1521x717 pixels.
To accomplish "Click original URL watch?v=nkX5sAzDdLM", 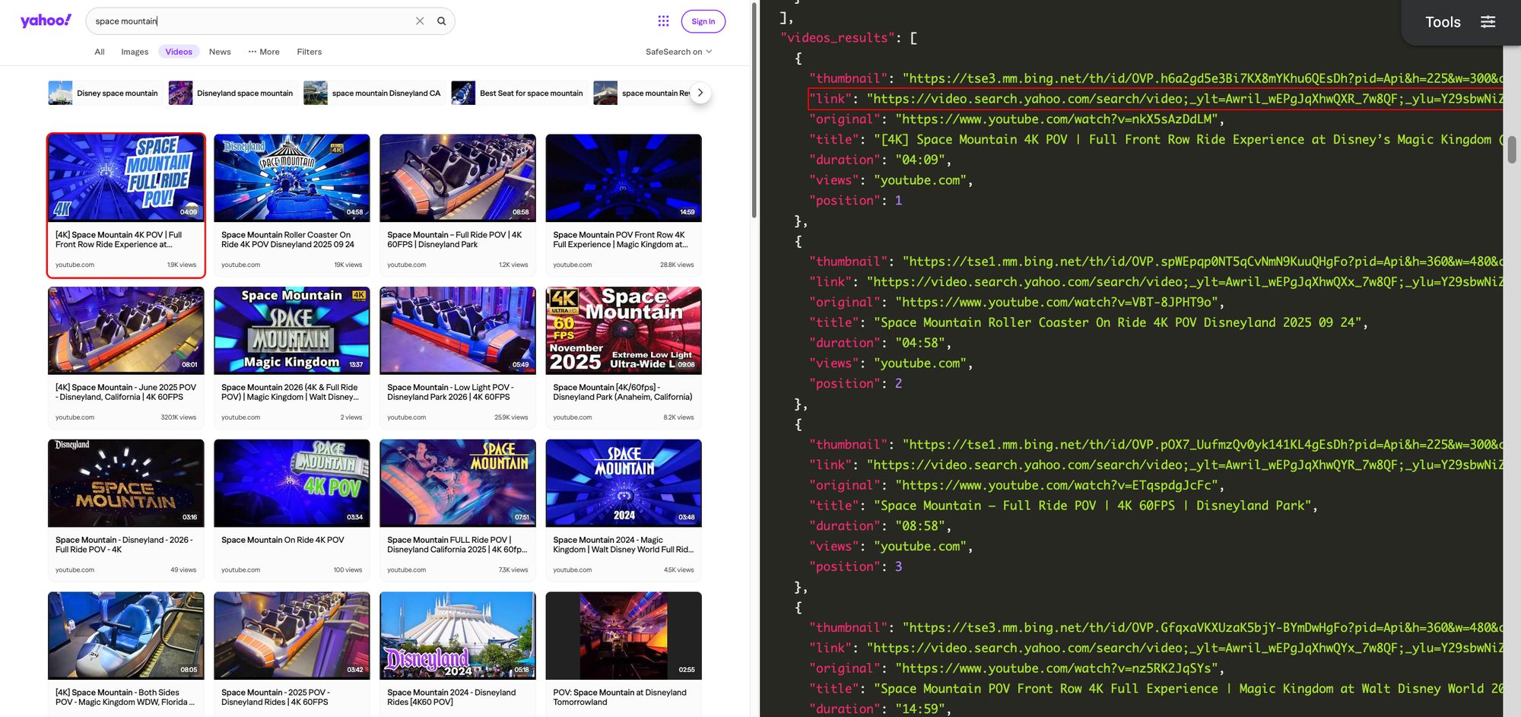I will click(x=1059, y=119).
